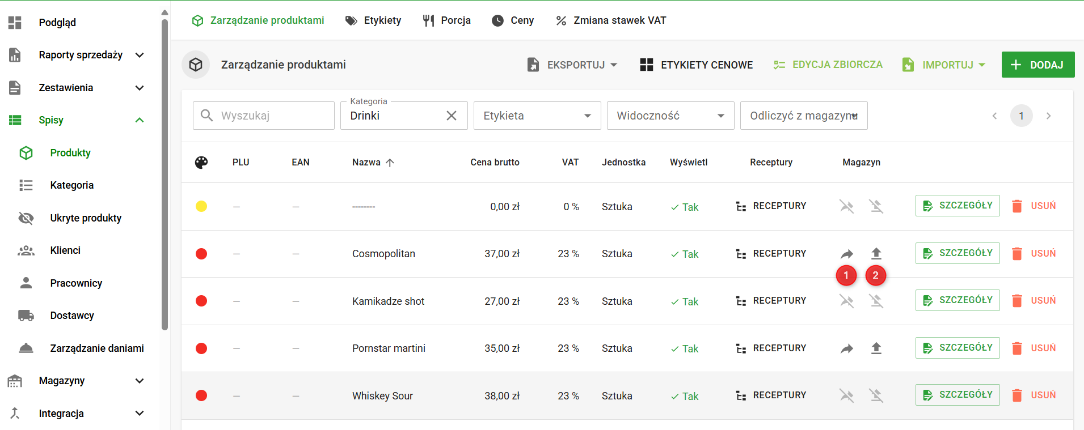Screen dimensions: 1084x430
Task: Click the share arrow icon for Cosmopolitan
Action: pyautogui.click(x=846, y=254)
